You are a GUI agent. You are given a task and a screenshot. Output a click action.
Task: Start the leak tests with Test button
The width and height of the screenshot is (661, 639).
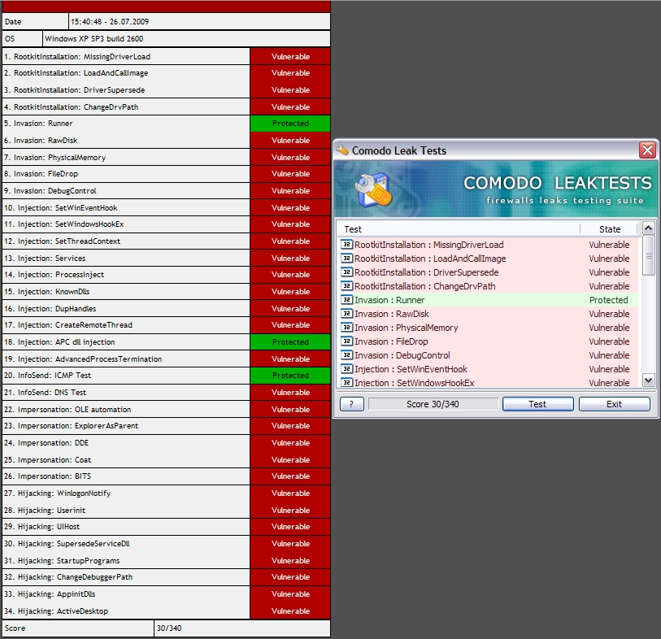coord(538,404)
